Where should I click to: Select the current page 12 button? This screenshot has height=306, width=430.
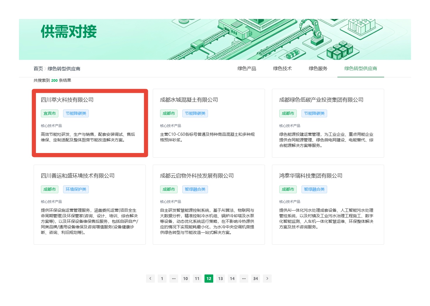click(209, 279)
